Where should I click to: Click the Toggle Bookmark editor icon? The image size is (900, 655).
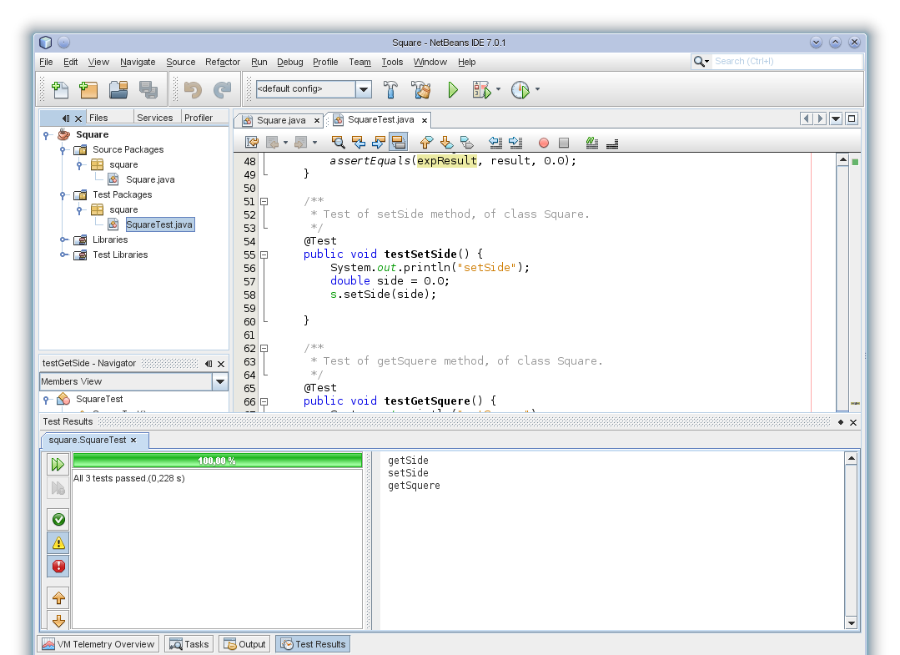(x=466, y=143)
